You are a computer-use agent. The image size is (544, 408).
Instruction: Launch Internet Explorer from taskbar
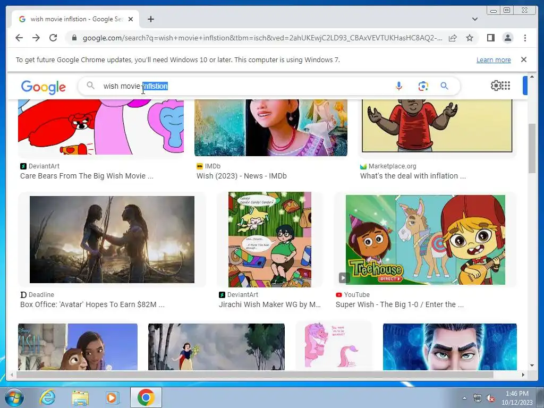tap(47, 397)
